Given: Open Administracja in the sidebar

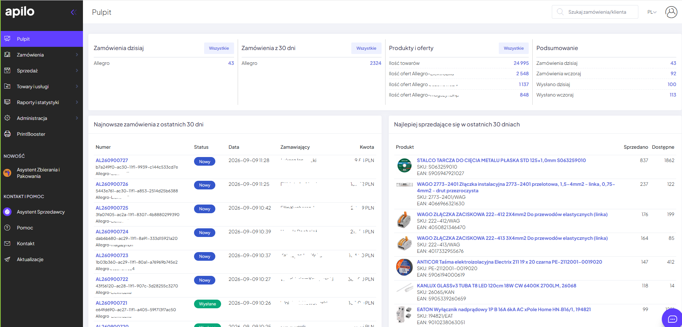Looking at the screenshot, I should point(42,118).
